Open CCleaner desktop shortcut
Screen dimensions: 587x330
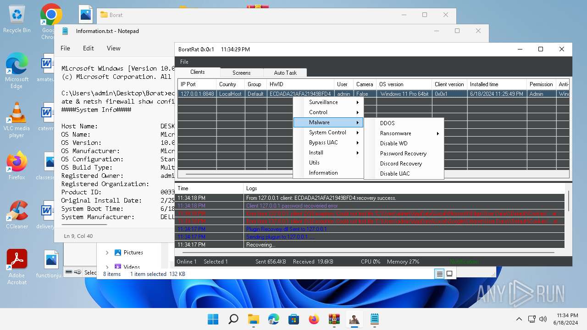(17, 215)
